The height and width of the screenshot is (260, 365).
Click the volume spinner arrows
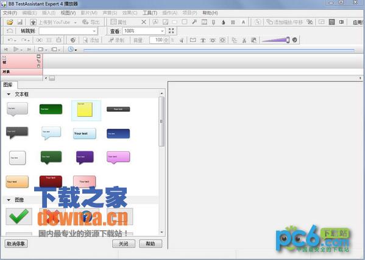tap(166, 40)
